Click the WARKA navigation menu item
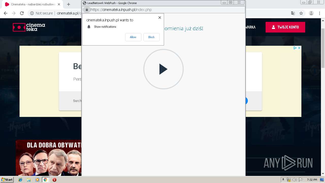This screenshot has width=325, height=183. (251, 27)
